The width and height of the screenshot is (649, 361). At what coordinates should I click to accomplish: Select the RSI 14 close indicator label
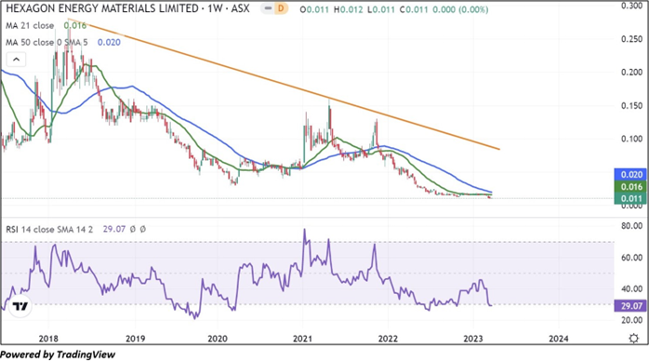pos(49,229)
